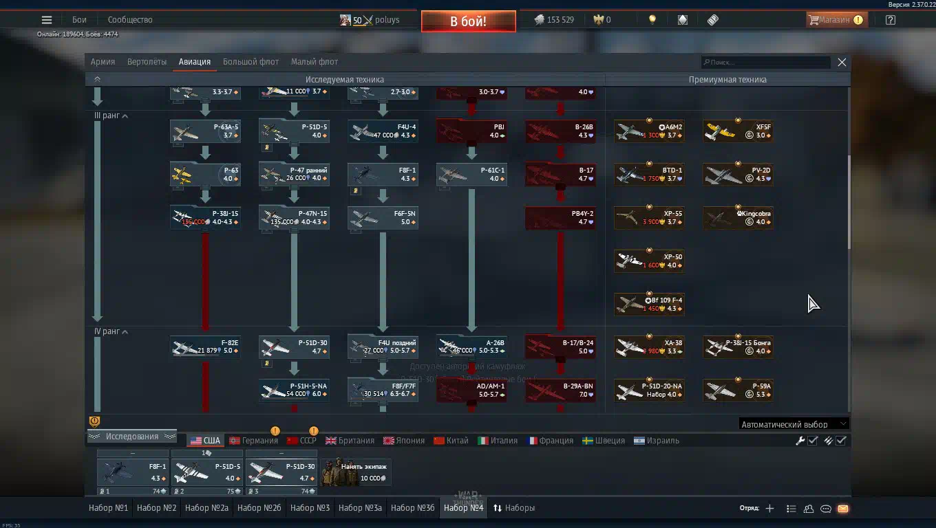
Task: Expand the bar above P-51D-5 slot
Action: (207, 454)
